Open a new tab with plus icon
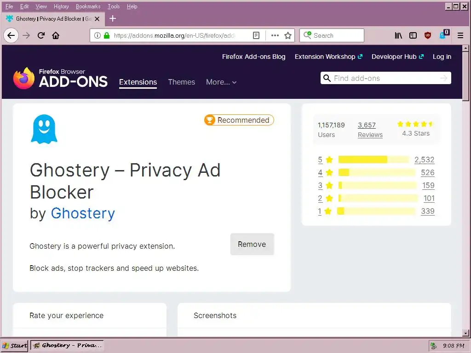The height and width of the screenshot is (353, 471). (x=113, y=18)
